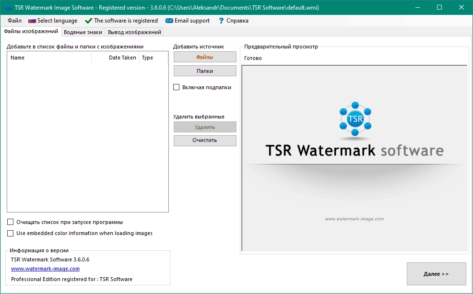Click the Email support envelope icon
The height and width of the screenshot is (294, 473).
(169, 21)
